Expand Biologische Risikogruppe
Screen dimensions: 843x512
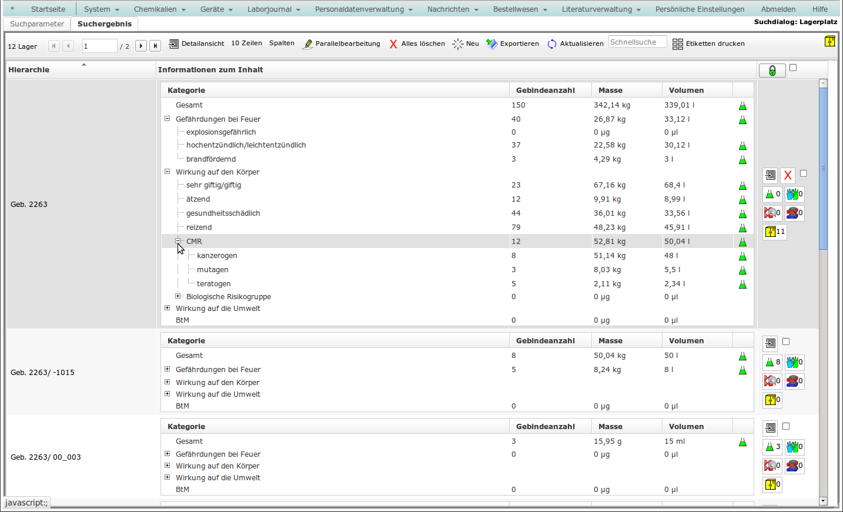[178, 296]
